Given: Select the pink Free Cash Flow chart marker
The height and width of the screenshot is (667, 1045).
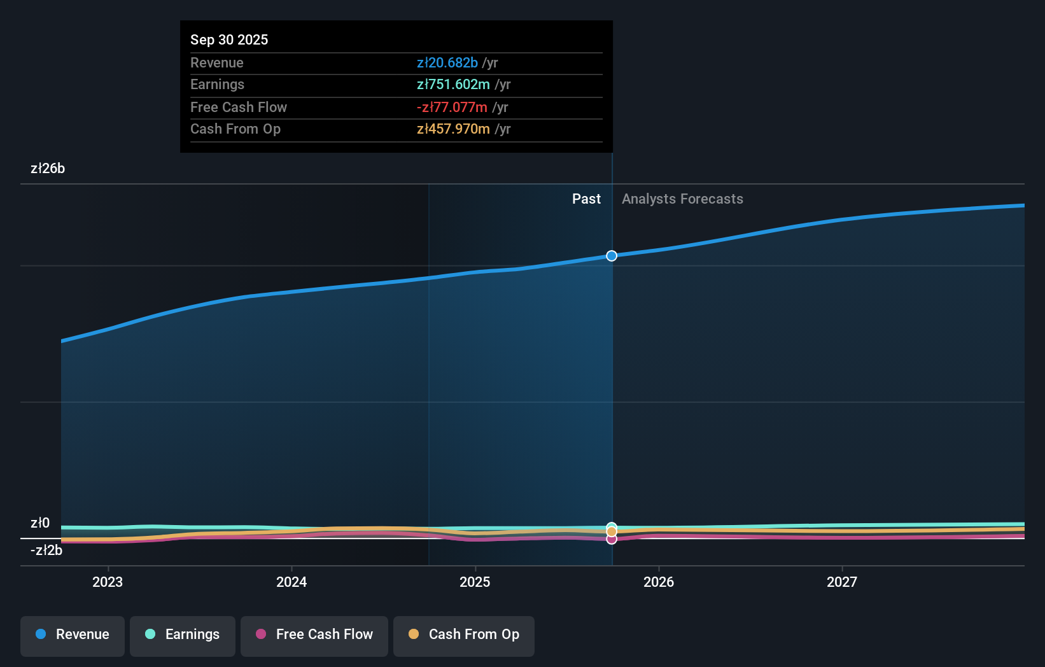Looking at the screenshot, I should pyautogui.click(x=612, y=540).
